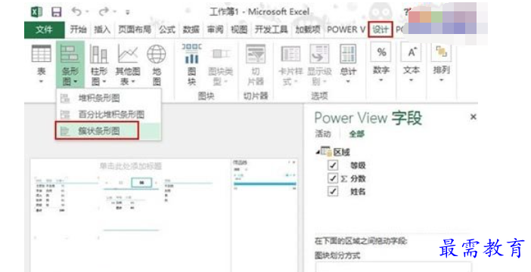This screenshot has height=272, width=531.
Task: Choose 百分比堆积条形图 from the menu
Action: pos(108,114)
